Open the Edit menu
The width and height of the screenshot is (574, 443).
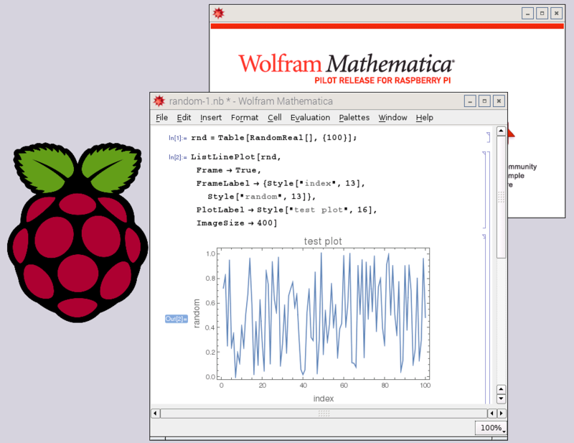pos(184,118)
